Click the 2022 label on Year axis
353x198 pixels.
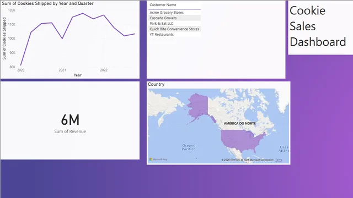tap(104, 70)
